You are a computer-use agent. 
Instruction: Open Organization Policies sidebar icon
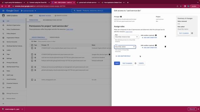(3, 38)
